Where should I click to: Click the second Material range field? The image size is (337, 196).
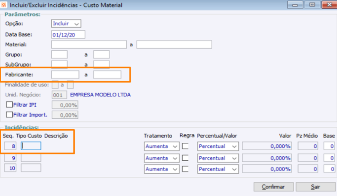(x=174, y=44)
